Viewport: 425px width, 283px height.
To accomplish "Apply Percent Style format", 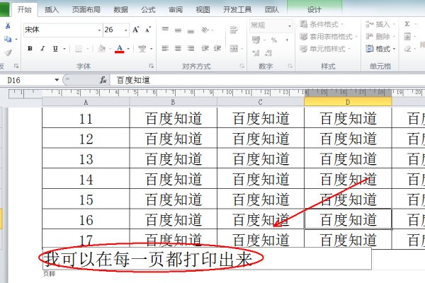I will 274,40.
